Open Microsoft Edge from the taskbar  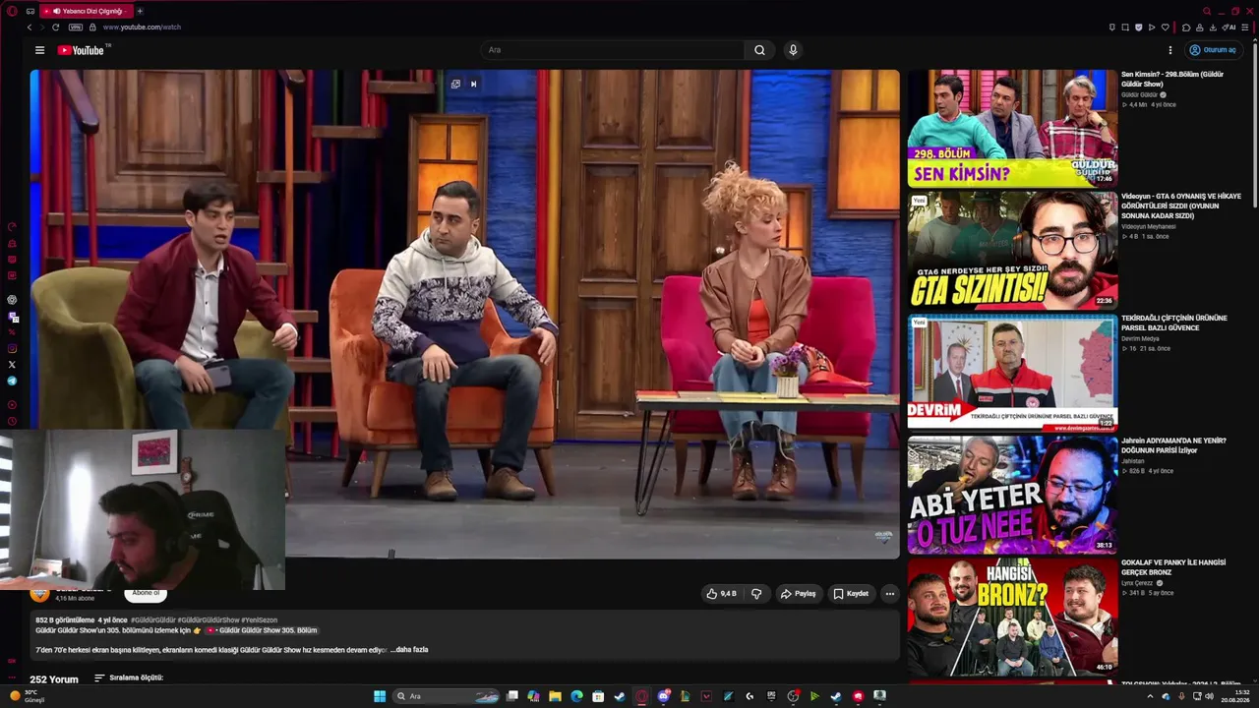coord(576,696)
